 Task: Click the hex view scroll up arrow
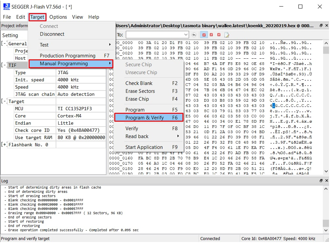(326, 43)
